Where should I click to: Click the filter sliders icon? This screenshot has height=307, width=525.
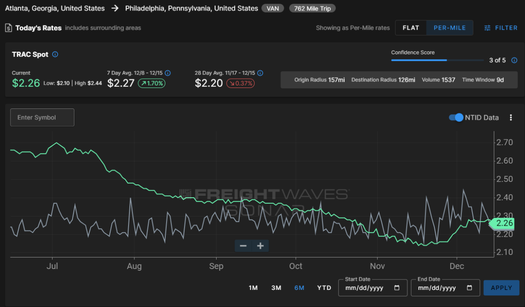tap(487, 28)
